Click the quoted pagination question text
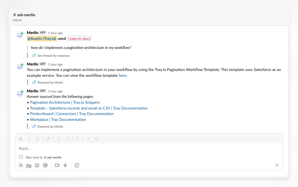This screenshot has height=187, width=298. click(x=81, y=48)
